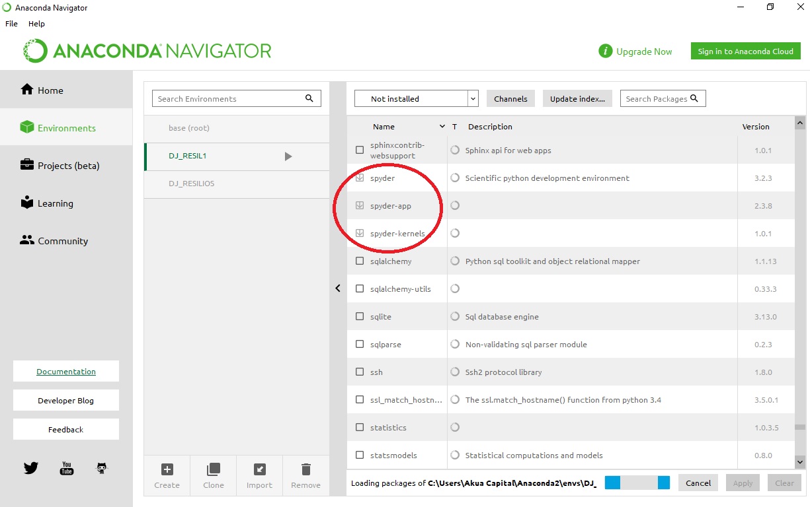Viewport: 810px width, 507px height.
Task: Focus the Search Environments field
Action: click(237, 98)
